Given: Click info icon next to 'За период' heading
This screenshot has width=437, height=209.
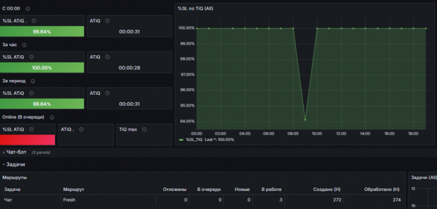Looking at the screenshot, I should click(33, 81).
